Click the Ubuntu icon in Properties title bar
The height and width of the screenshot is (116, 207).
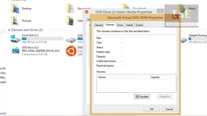(x=86, y=12)
